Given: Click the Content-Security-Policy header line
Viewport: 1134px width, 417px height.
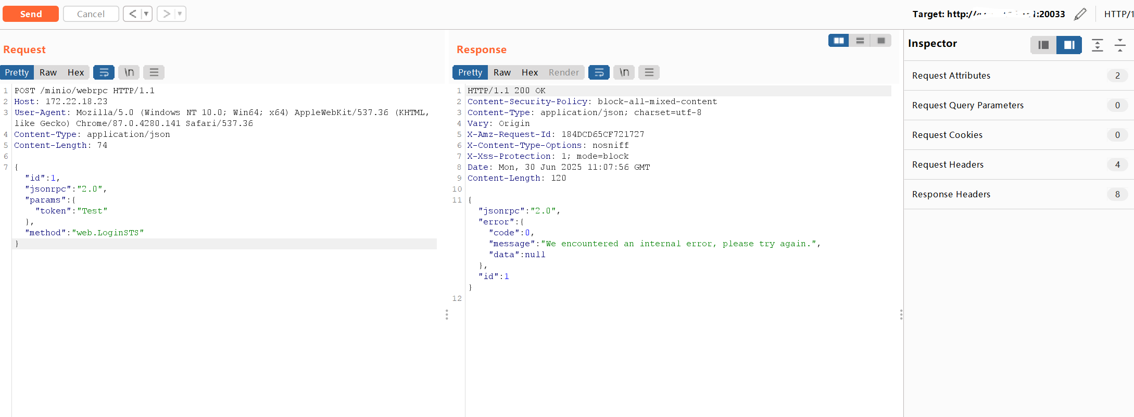Looking at the screenshot, I should [592, 102].
